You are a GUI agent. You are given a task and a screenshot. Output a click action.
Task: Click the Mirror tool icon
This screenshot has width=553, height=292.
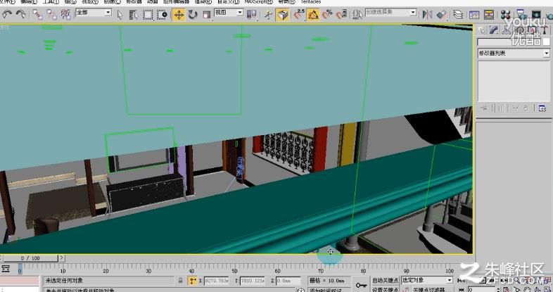coord(428,15)
